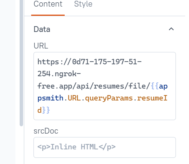Screen dimensions: 189x164
Task: Click the vertical scrollbar on the left
Action: 21,63
